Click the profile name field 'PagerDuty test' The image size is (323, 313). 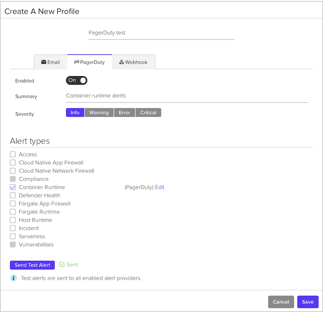pos(161,33)
